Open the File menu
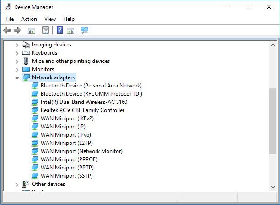This screenshot has height=205, width=280. pos(10,19)
